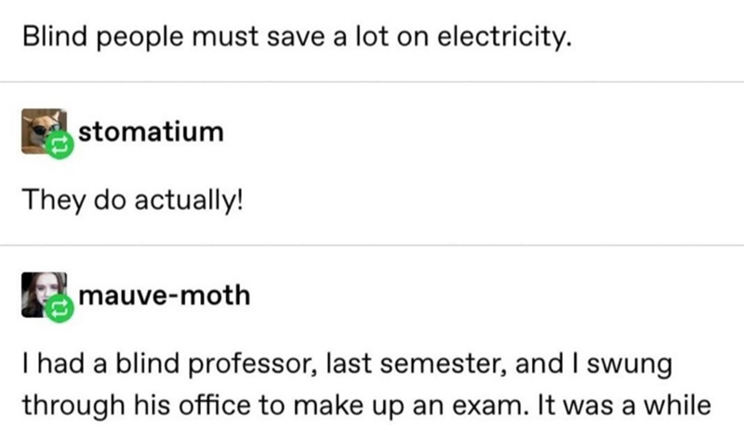This screenshot has width=744, height=425.
Task: Click the green reblog badge beside mauve-moth
Action: pos(61,310)
